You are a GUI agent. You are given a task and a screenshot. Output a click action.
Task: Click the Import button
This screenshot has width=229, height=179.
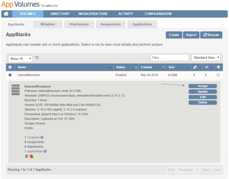pyautogui.click(x=191, y=35)
